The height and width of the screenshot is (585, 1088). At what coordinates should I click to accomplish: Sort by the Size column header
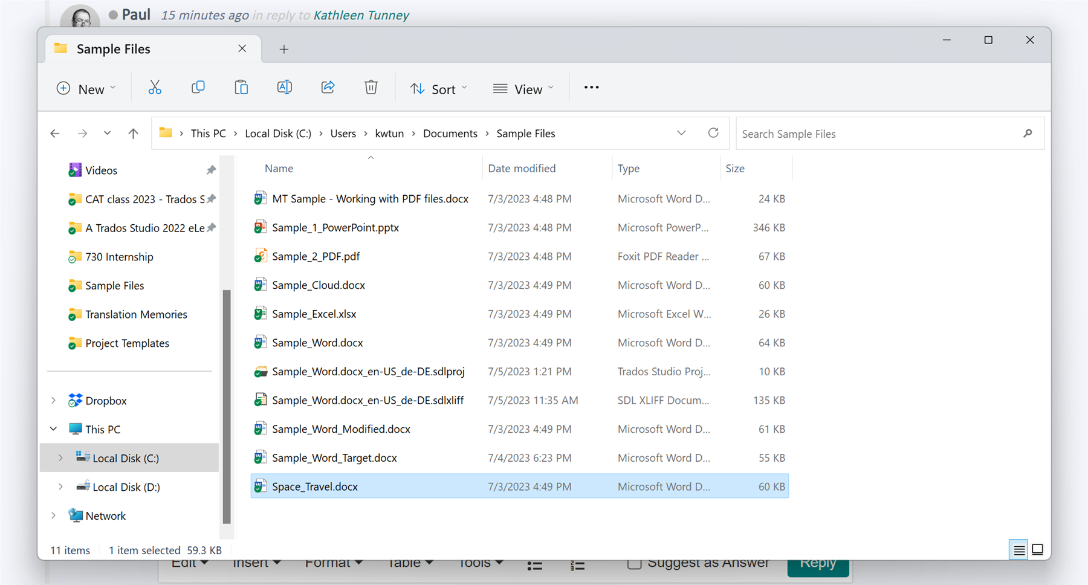(735, 169)
